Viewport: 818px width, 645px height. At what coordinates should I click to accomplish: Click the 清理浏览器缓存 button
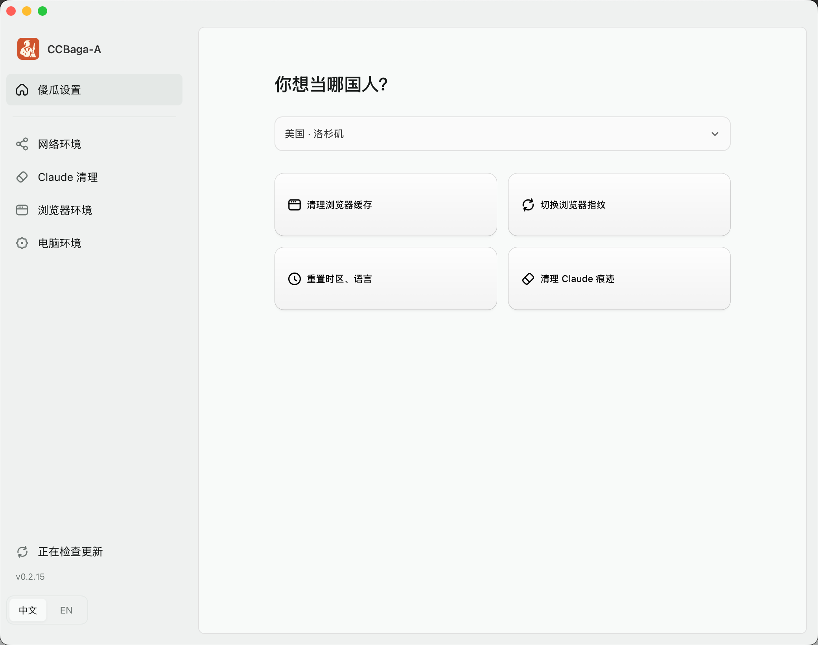386,205
